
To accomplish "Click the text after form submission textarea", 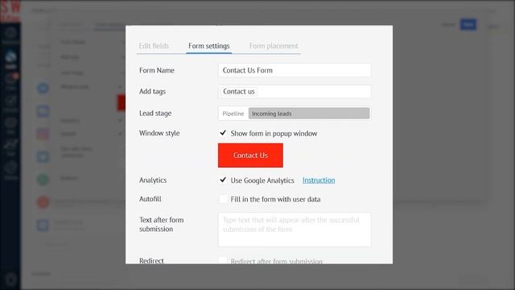I will (295, 230).
